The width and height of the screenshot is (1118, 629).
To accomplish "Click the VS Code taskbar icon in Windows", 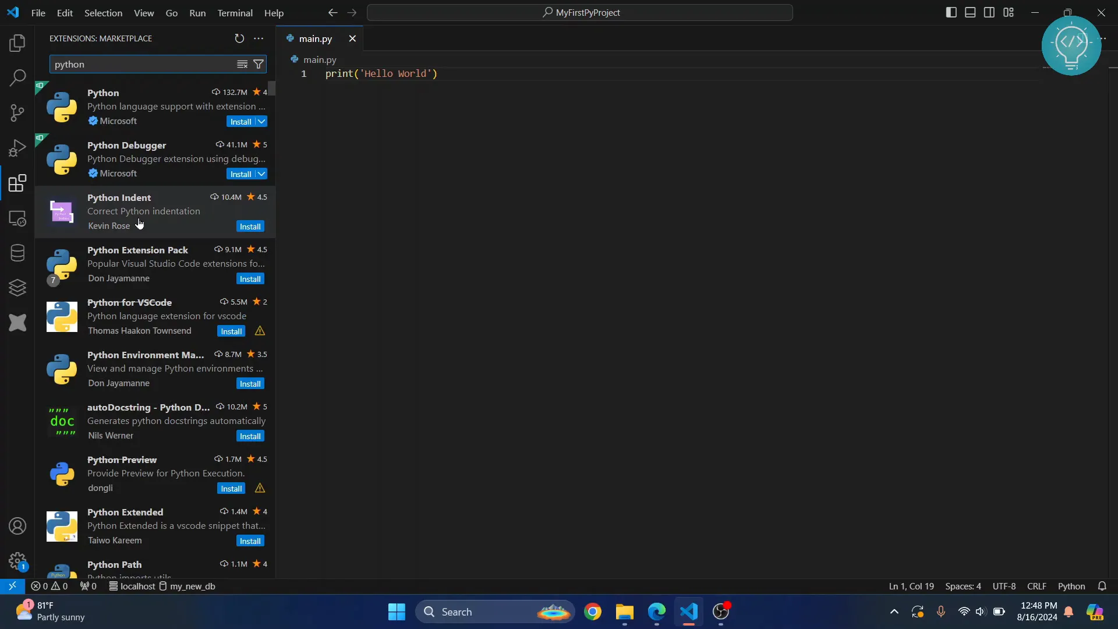I will 688,612.
